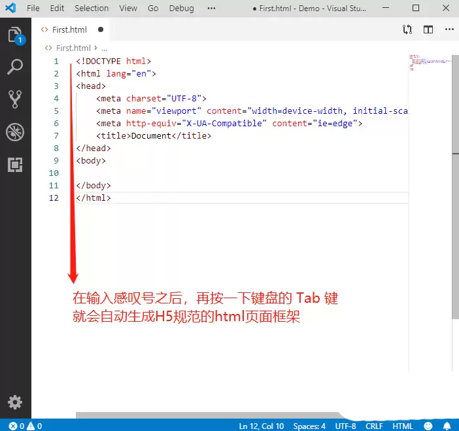
Task: Click the Open Changes compare icon
Action: 407,29
